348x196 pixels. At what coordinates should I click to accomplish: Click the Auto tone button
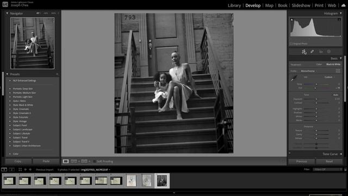[x=335, y=95]
